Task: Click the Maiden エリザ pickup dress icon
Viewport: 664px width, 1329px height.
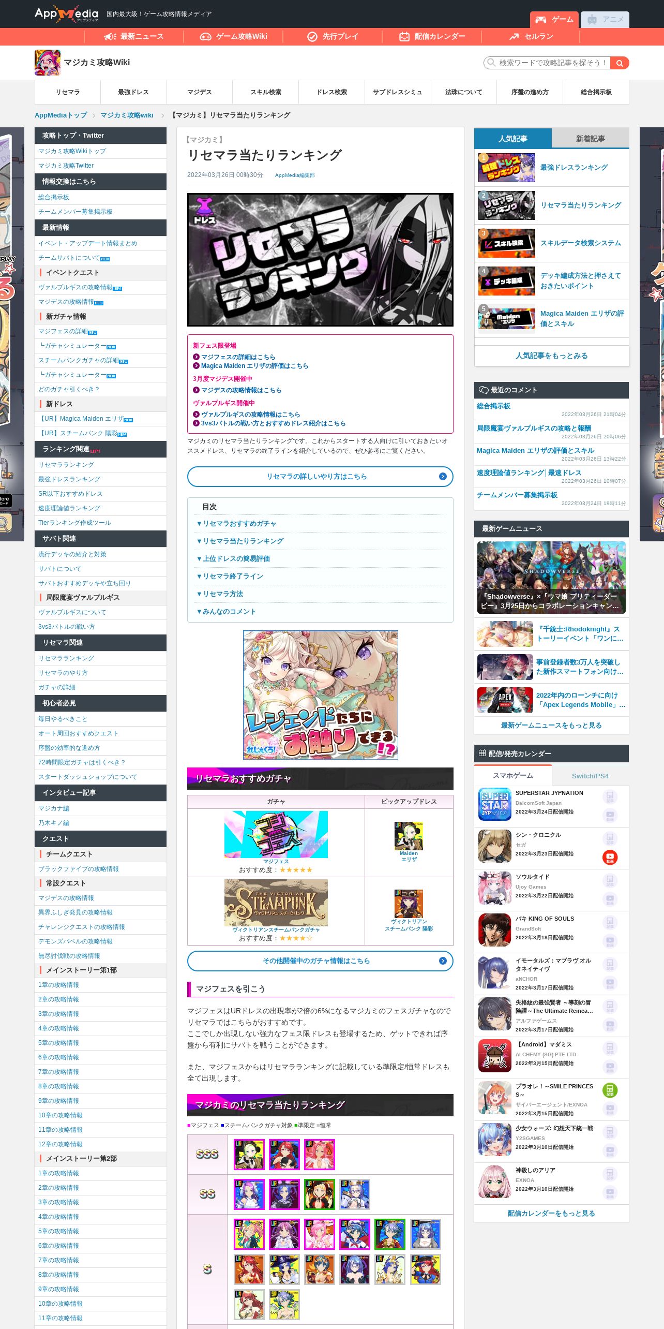Action: click(x=409, y=836)
